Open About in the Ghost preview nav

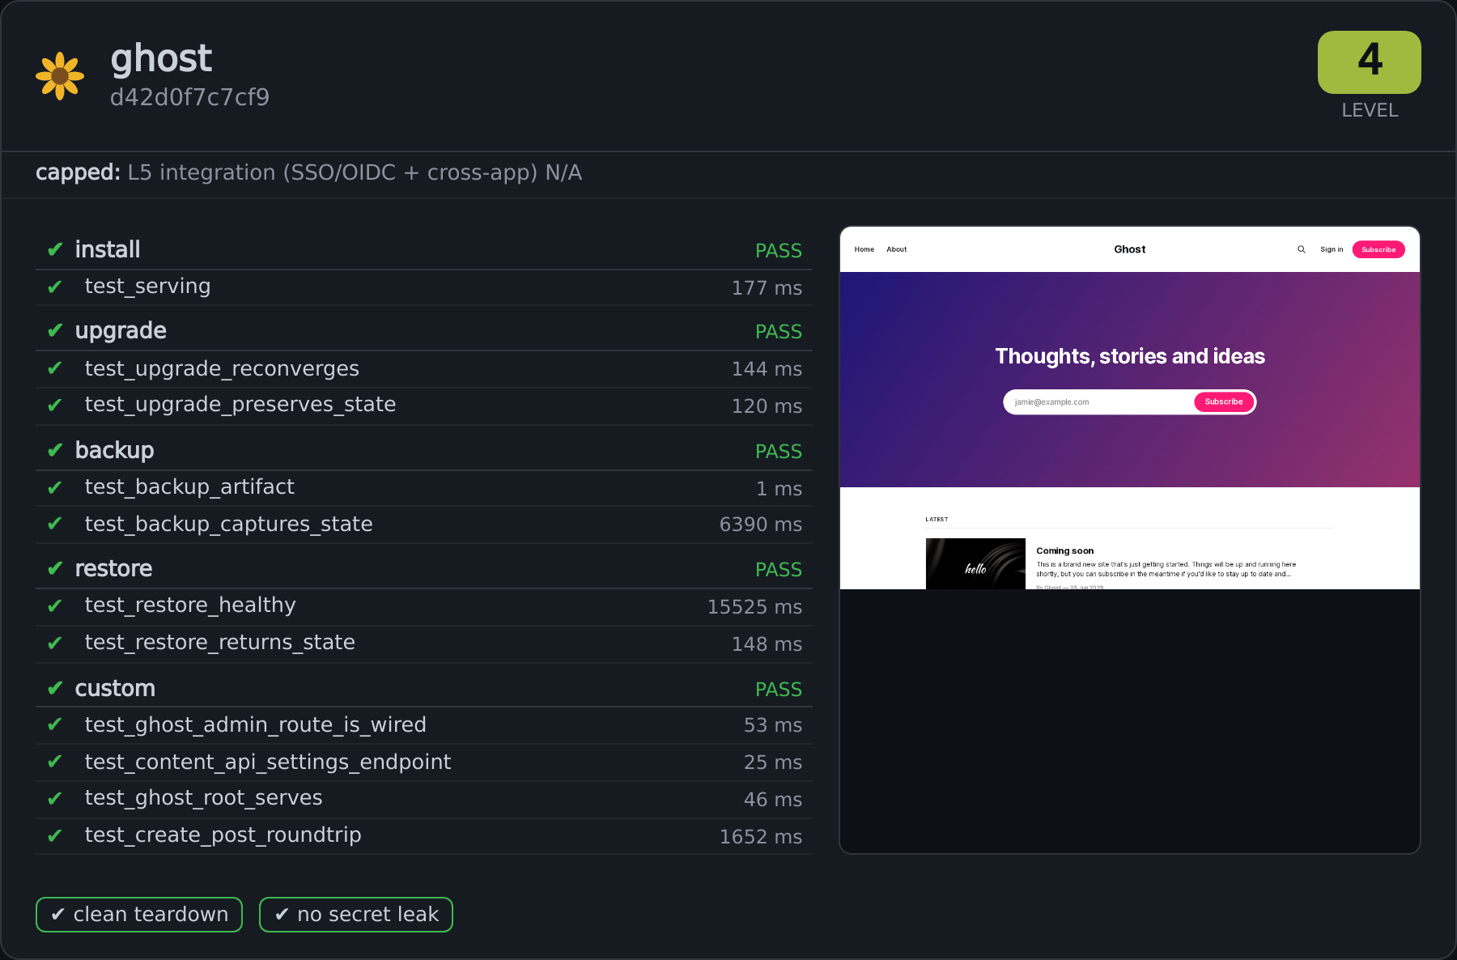[x=897, y=249]
